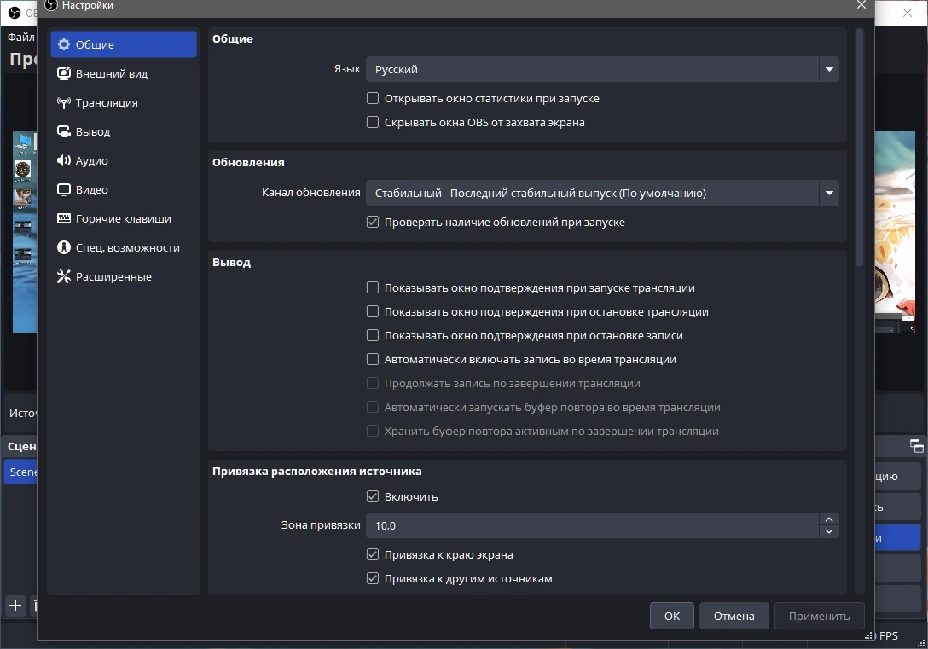Open the Язык language dropdown
Image resolution: width=928 pixels, height=649 pixels.
point(602,69)
